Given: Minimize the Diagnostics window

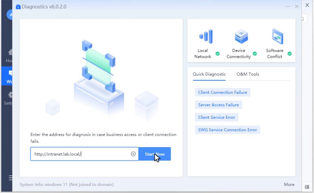Looking at the screenshot, I should click(x=288, y=6).
